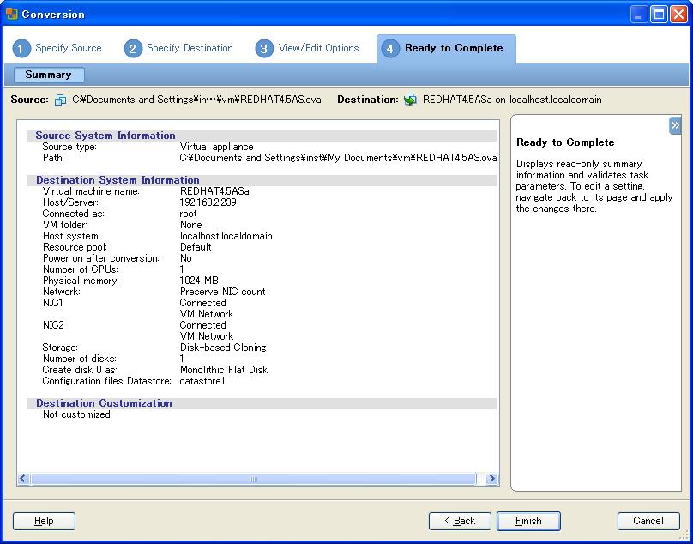Image resolution: width=693 pixels, height=544 pixels.
Task: Minimize the Conversion window
Action: (638, 15)
